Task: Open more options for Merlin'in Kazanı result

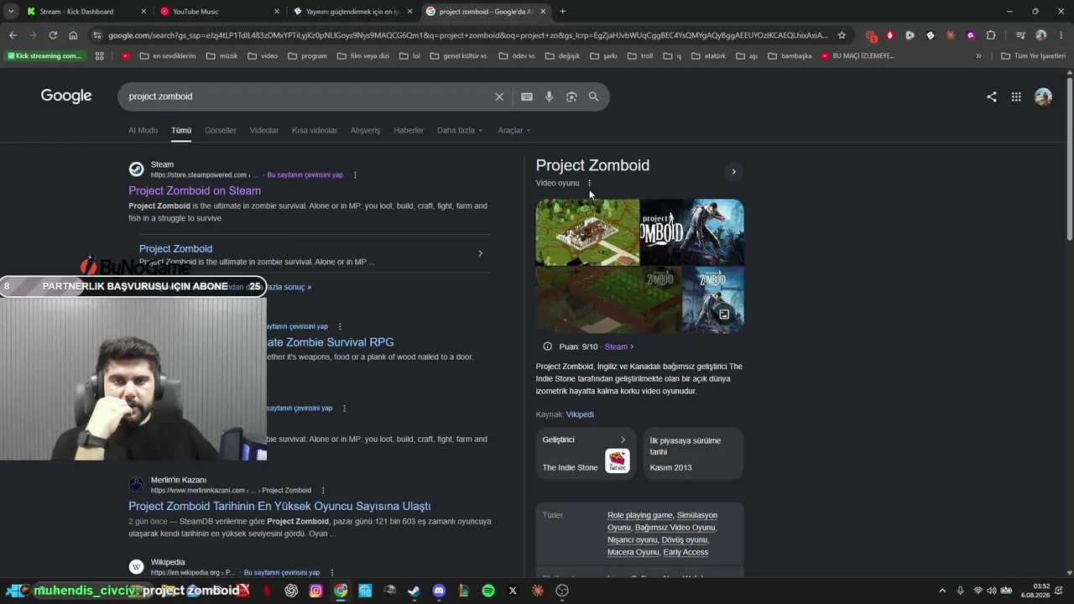Action: (x=323, y=491)
